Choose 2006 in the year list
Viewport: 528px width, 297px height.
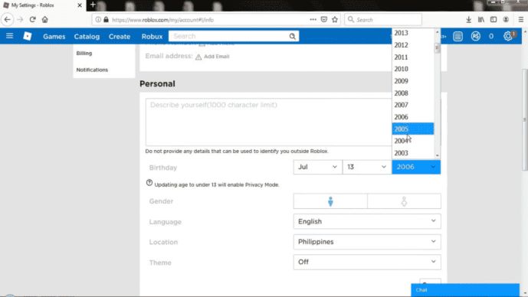pyautogui.click(x=413, y=117)
